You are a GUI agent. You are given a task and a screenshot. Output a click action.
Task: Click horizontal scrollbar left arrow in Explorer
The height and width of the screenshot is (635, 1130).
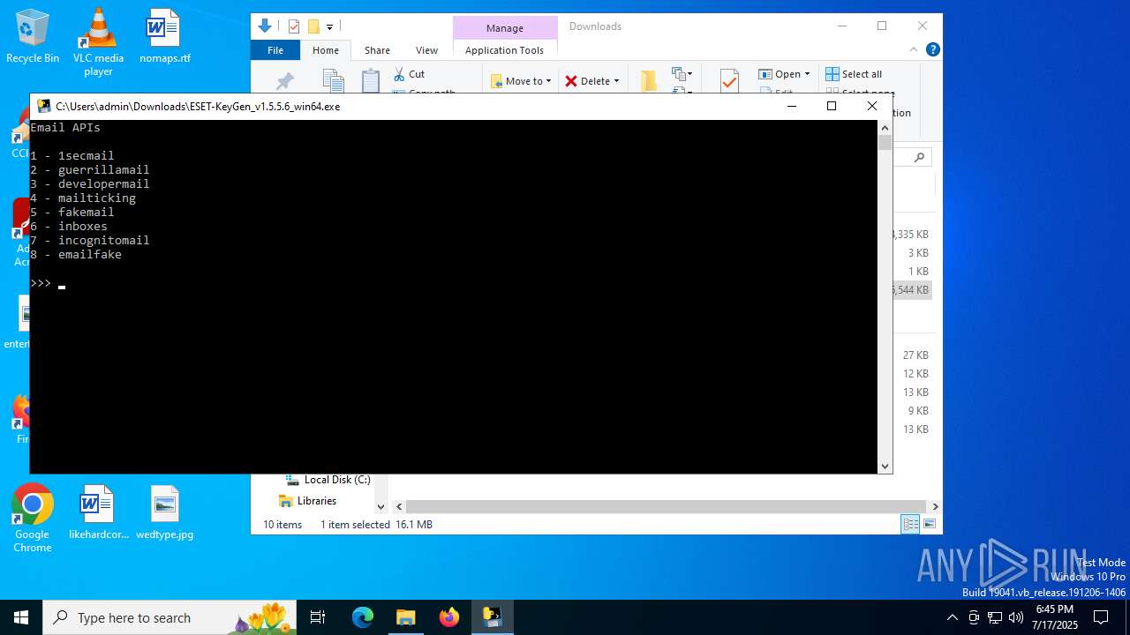click(399, 506)
